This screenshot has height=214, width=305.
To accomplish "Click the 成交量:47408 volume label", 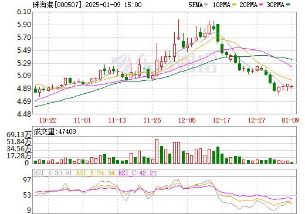I will [x=55, y=131].
